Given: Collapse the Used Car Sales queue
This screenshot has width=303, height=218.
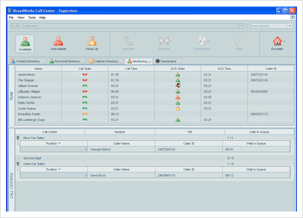Looking at the screenshot, I should [x=18, y=164].
